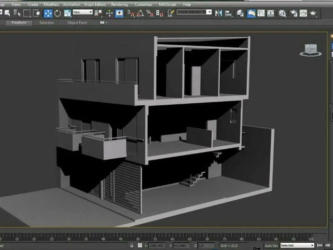This screenshot has width=333, height=250.
Task: Click frame 75 on timeline
Action: 224,239
